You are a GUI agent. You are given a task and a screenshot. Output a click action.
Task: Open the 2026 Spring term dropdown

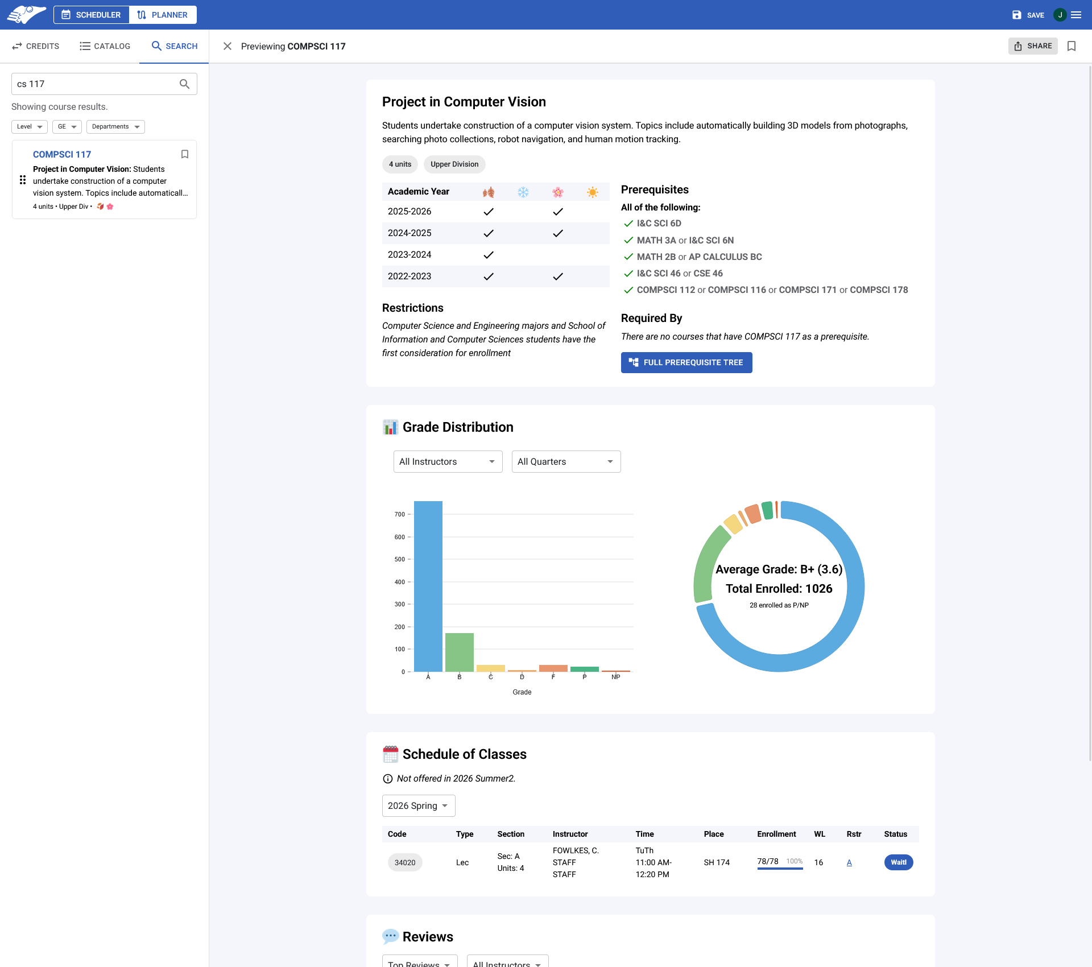coord(418,806)
